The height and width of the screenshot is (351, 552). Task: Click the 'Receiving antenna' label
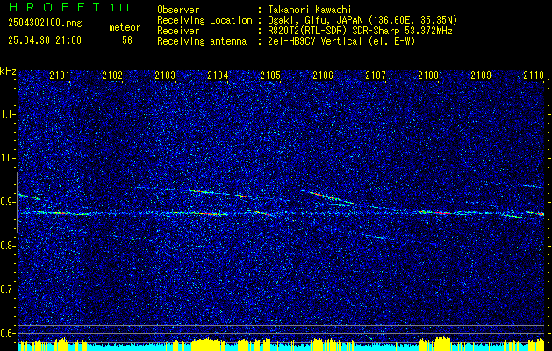202,41
